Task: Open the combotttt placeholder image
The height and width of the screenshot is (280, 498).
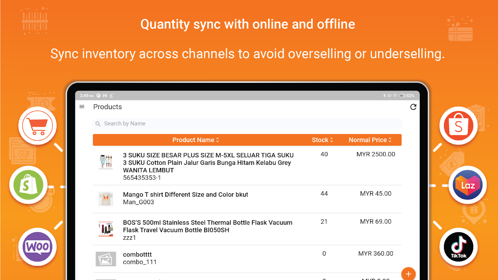Action: (x=106, y=259)
